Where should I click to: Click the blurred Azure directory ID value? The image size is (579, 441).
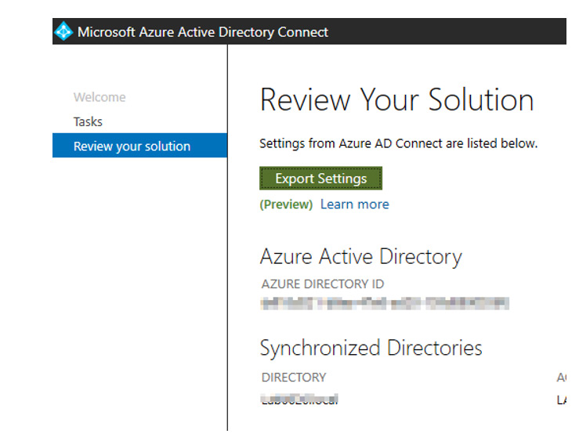(x=385, y=303)
